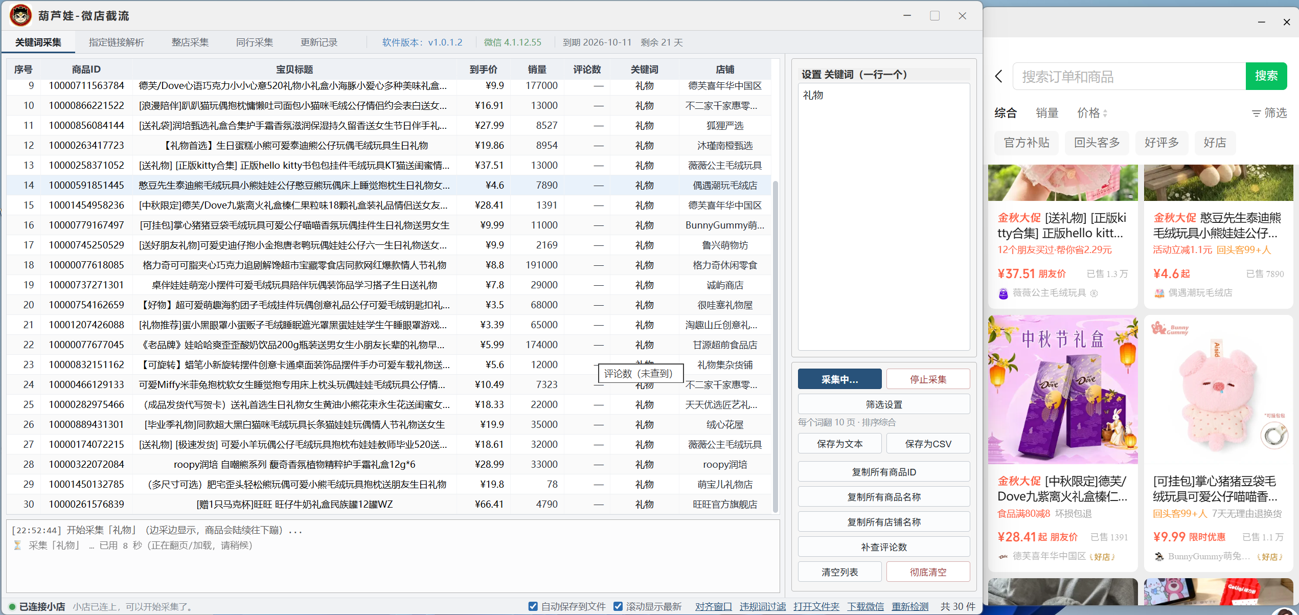Click the 销量 column header
This screenshot has width=1299, height=615.
tap(537, 70)
